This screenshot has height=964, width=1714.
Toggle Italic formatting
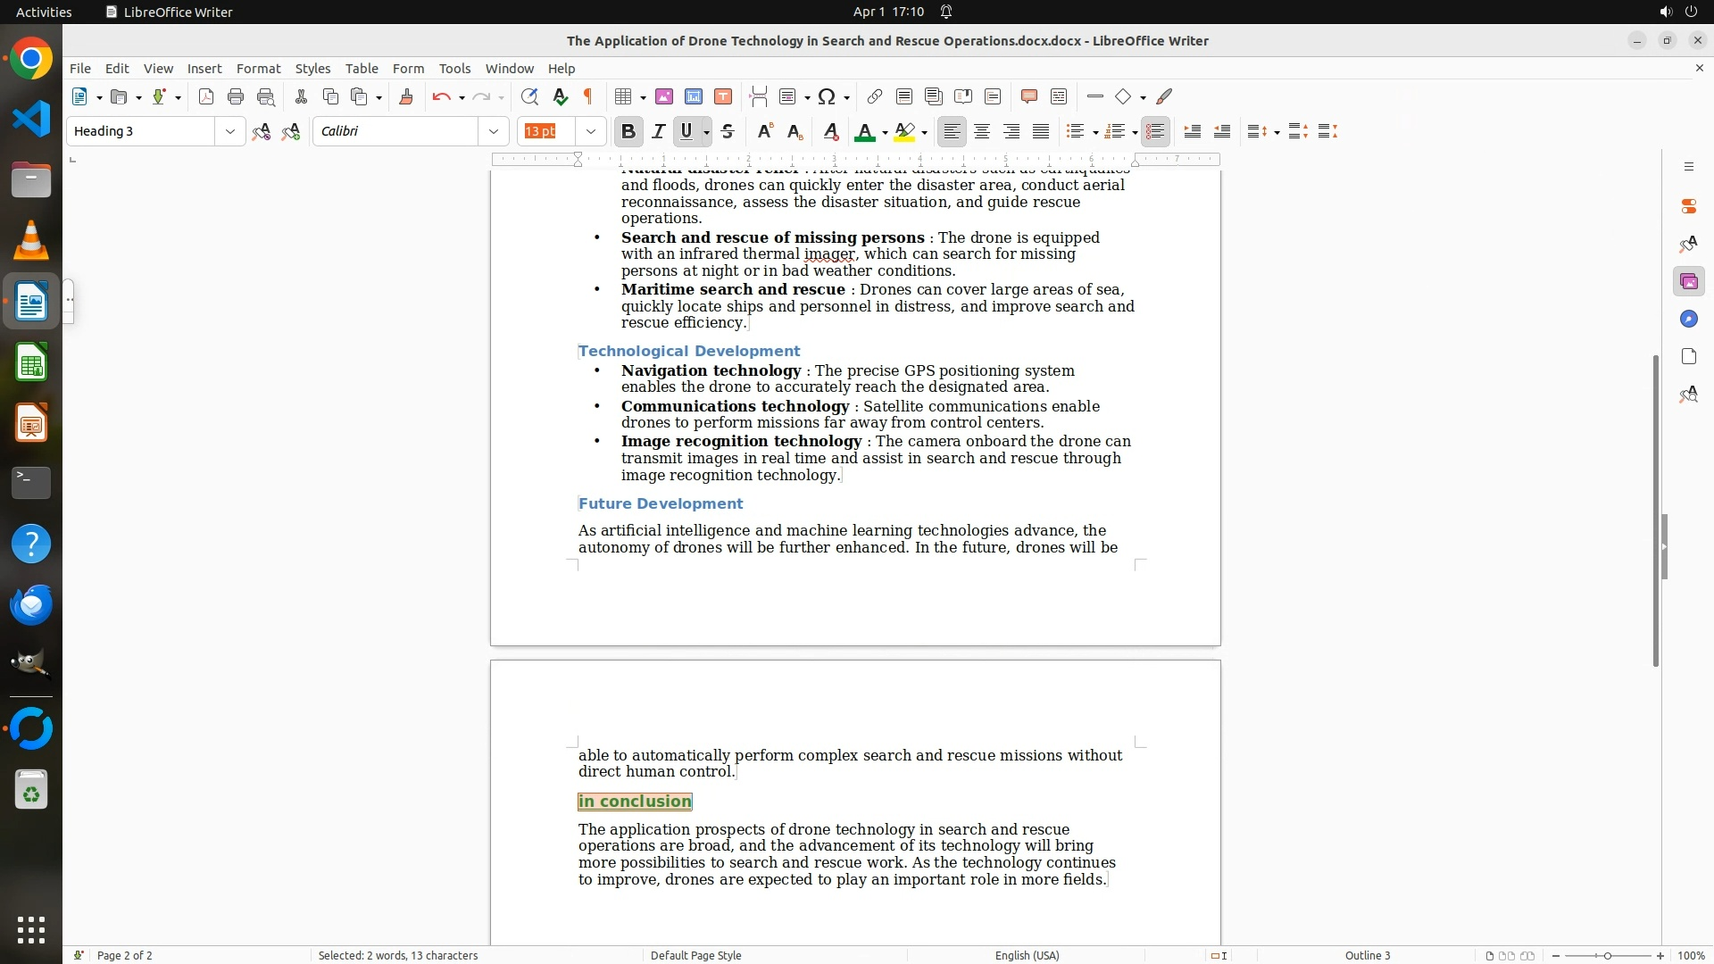tap(659, 131)
